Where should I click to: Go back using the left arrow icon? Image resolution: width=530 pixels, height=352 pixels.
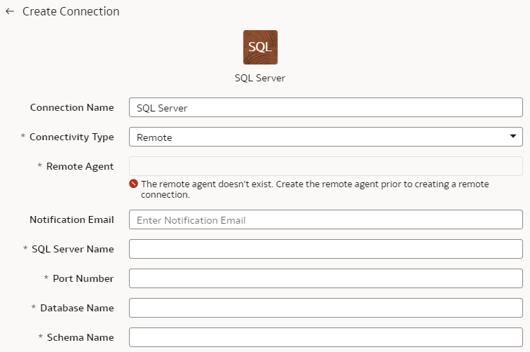(x=10, y=11)
